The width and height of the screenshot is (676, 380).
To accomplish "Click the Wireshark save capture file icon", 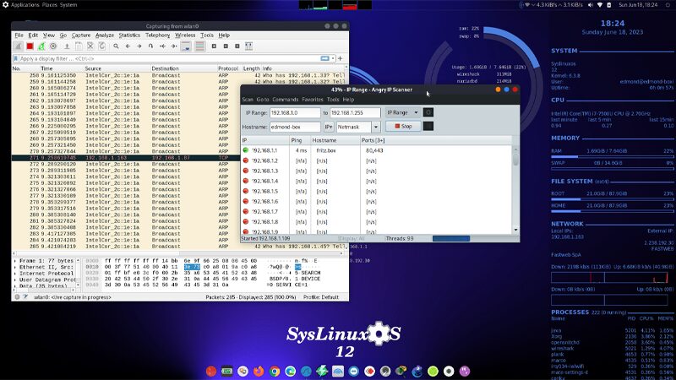I will (79, 46).
